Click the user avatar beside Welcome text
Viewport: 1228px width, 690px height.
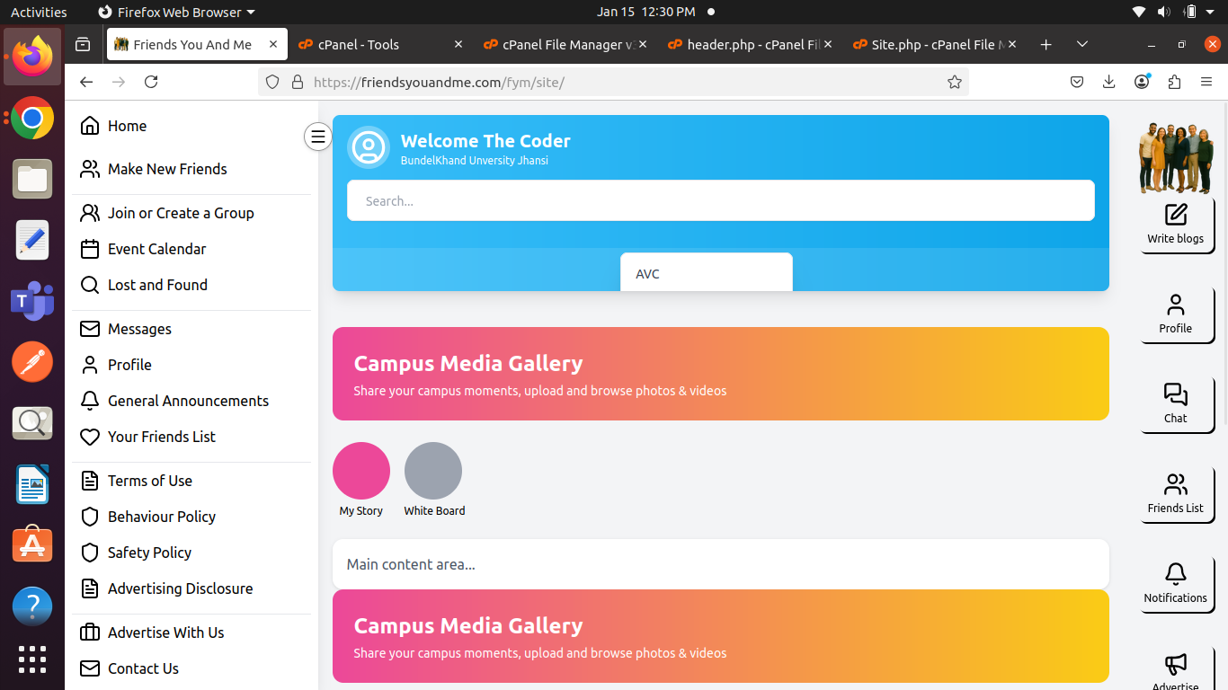(369, 147)
